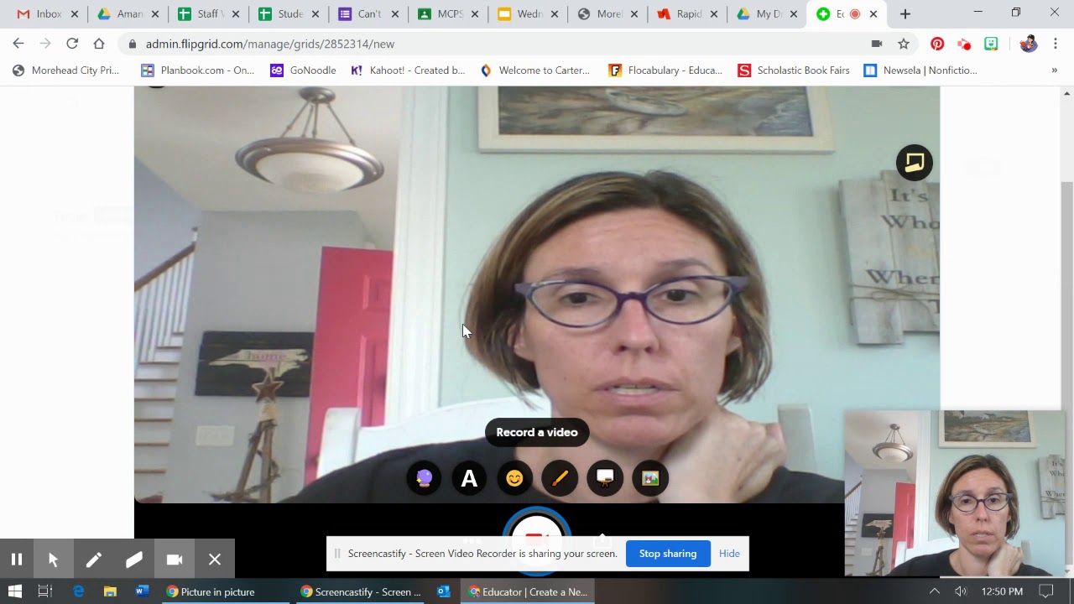Click the address bar URL

pos(270,44)
